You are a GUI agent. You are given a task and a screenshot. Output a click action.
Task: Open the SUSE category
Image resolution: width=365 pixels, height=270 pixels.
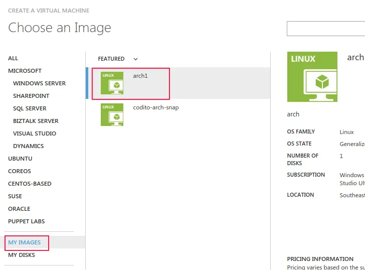coord(15,196)
